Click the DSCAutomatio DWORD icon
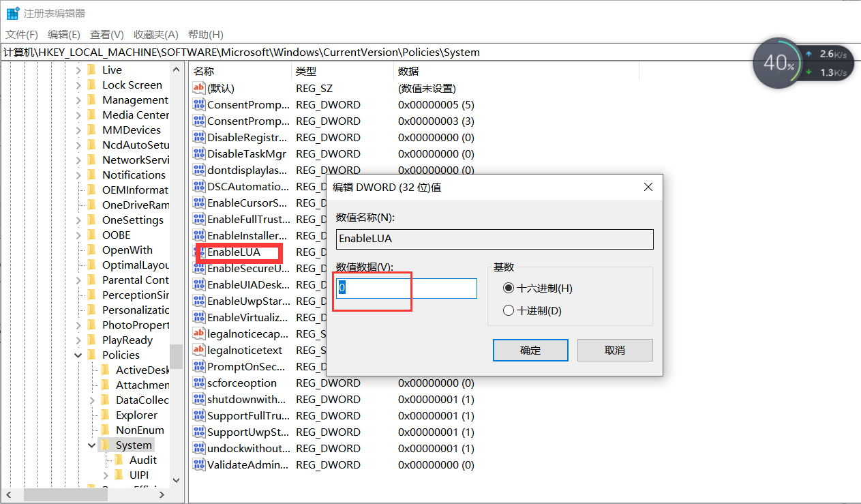The width and height of the screenshot is (861, 504). pos(199,186)
